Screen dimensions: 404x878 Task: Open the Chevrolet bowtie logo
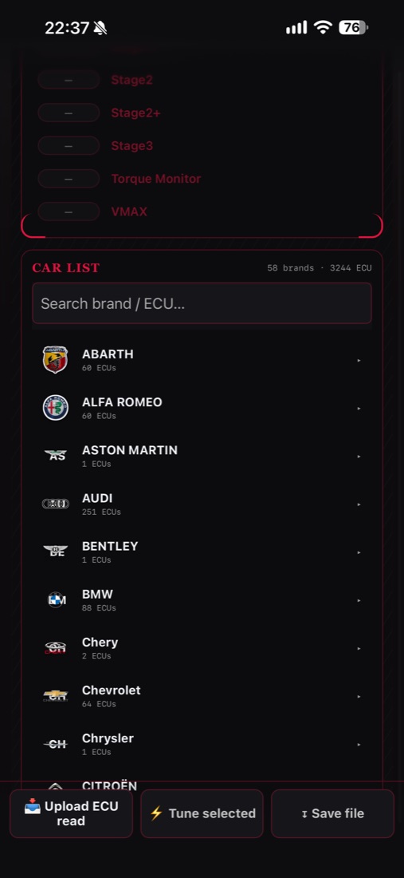point(55,695)
